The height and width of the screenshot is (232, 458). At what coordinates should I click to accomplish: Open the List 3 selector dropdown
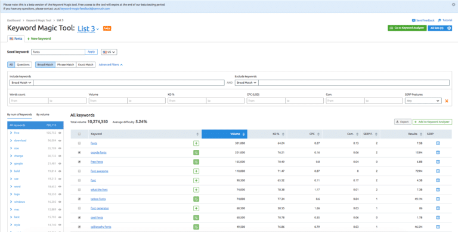point(88,29)
